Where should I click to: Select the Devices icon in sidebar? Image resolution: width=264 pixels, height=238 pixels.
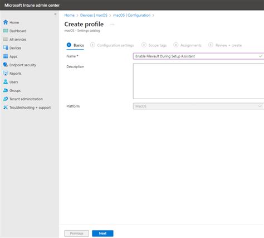click(6, 48)
